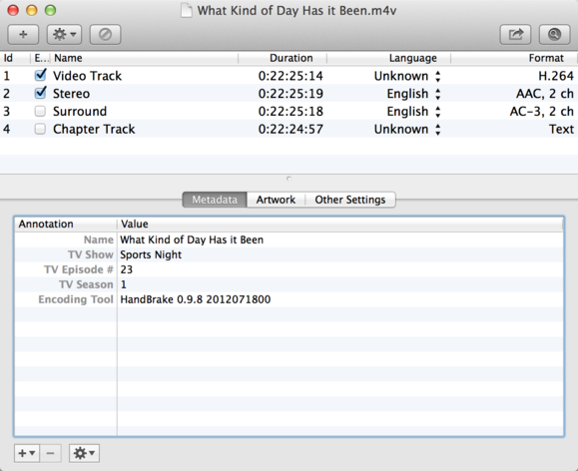Uncheck the Video Track enabled checkbox
The height and width of the screenshot is (471, 578).
pos(40,75)
